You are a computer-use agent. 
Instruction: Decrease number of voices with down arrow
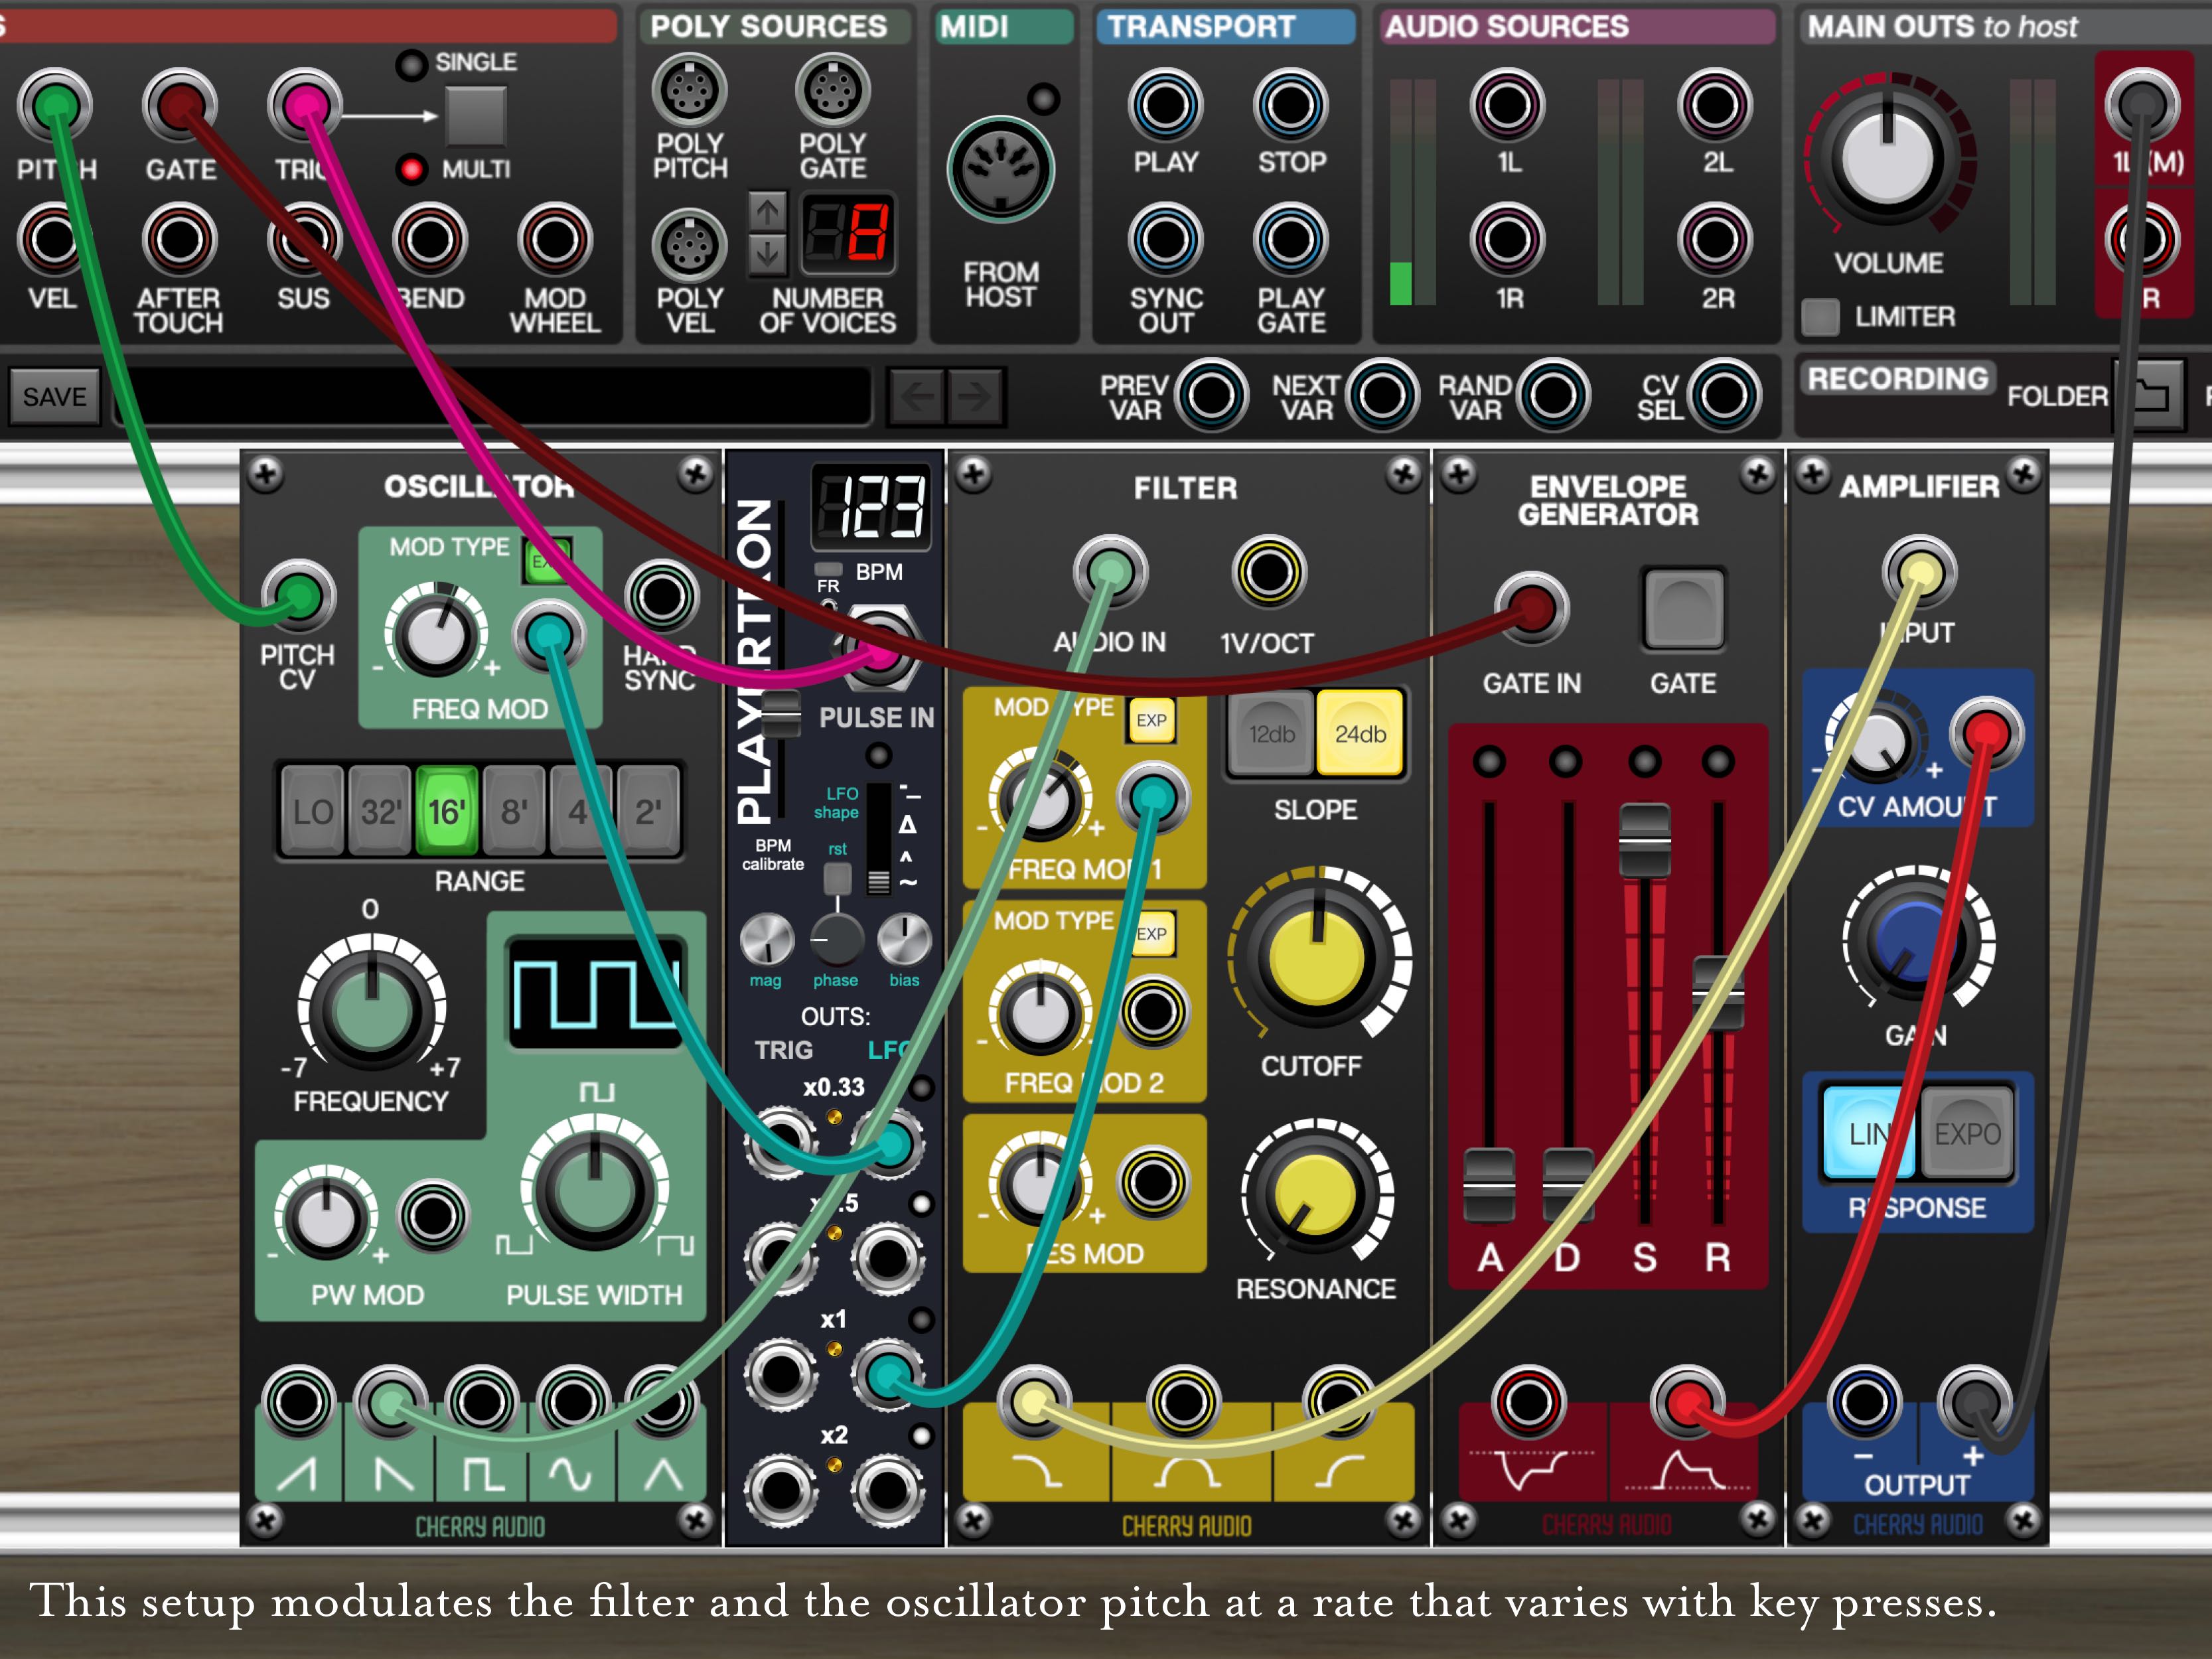tap(767, 254)
